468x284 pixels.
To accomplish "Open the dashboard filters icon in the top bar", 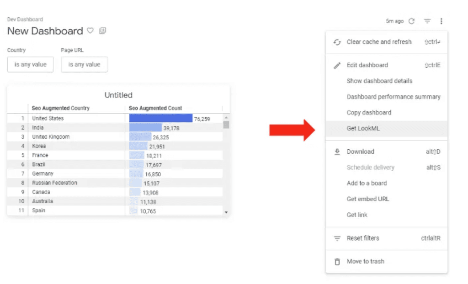I will click(x=428, y=21).
